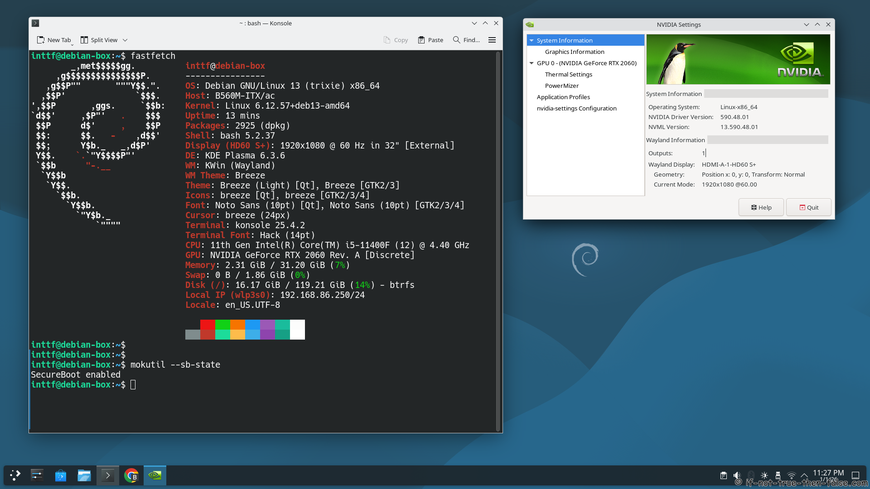This screenshot has height=489, width=870.
Task: Open the removable devices tray icon
Action: tap(778, 475)
